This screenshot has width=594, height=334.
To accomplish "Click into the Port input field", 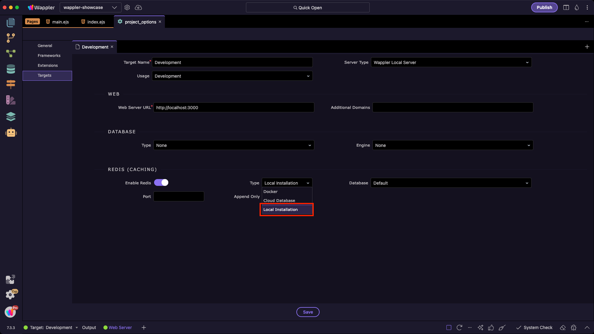I will point(179,197).
